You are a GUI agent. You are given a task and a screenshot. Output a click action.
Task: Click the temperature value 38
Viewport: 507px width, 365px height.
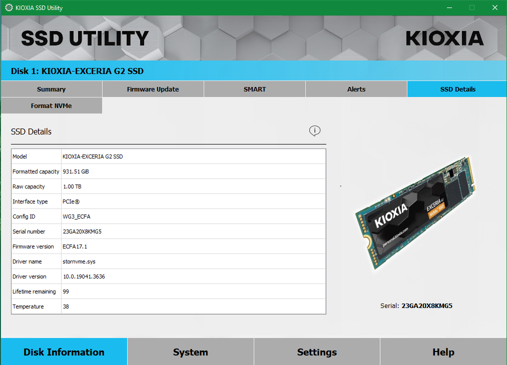pos(193,306)
